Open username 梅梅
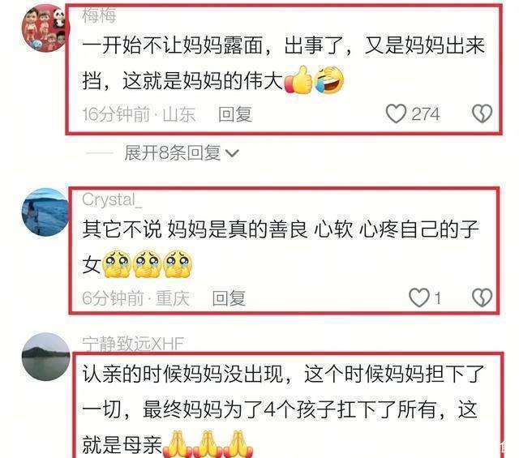This screenshot has width=519, height=458. [99, 15]
